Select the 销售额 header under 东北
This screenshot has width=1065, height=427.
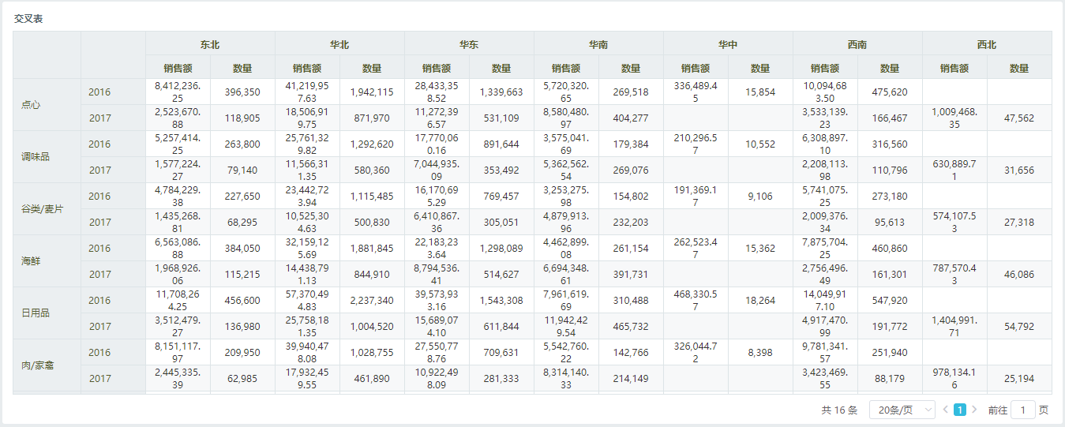coord(178,68)
